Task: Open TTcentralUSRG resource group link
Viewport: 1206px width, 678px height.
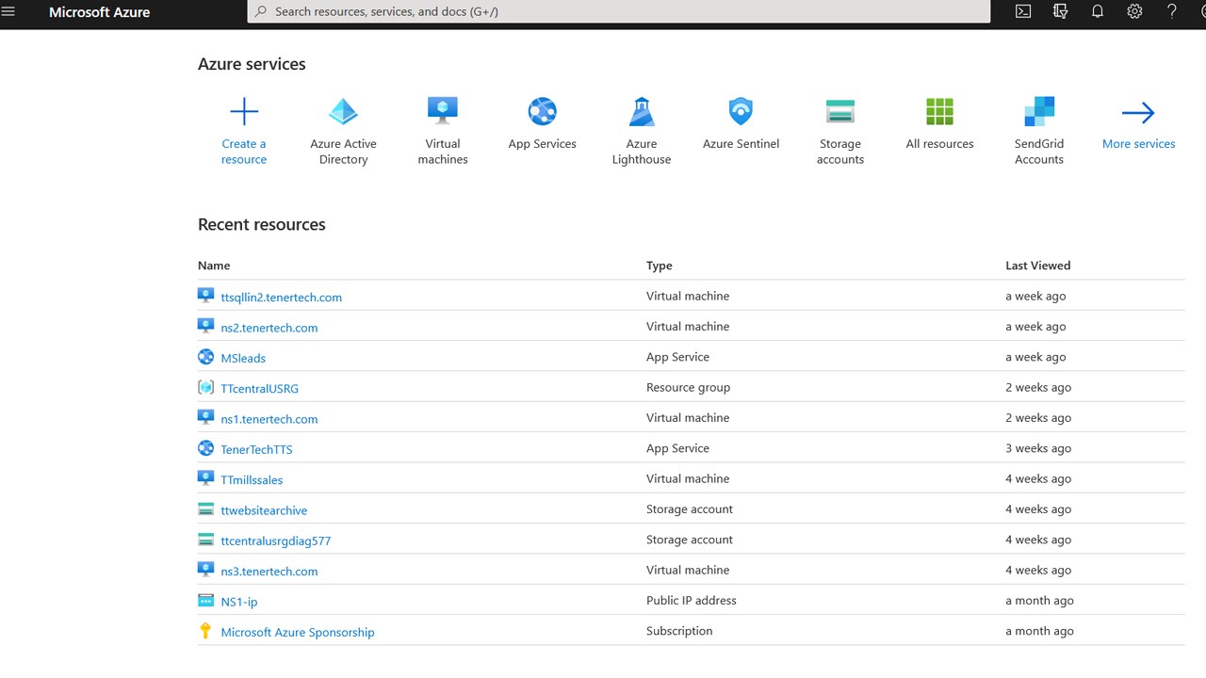Action: [259, 388]
